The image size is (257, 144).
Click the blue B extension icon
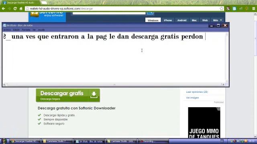[x=235, y=8]
